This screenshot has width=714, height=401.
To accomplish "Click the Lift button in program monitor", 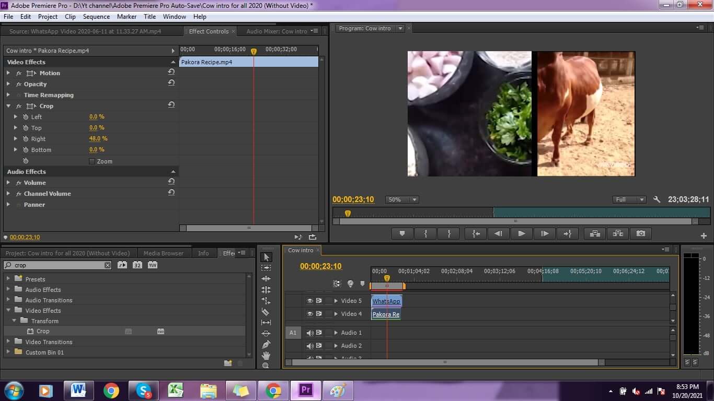I will (595, 234).
